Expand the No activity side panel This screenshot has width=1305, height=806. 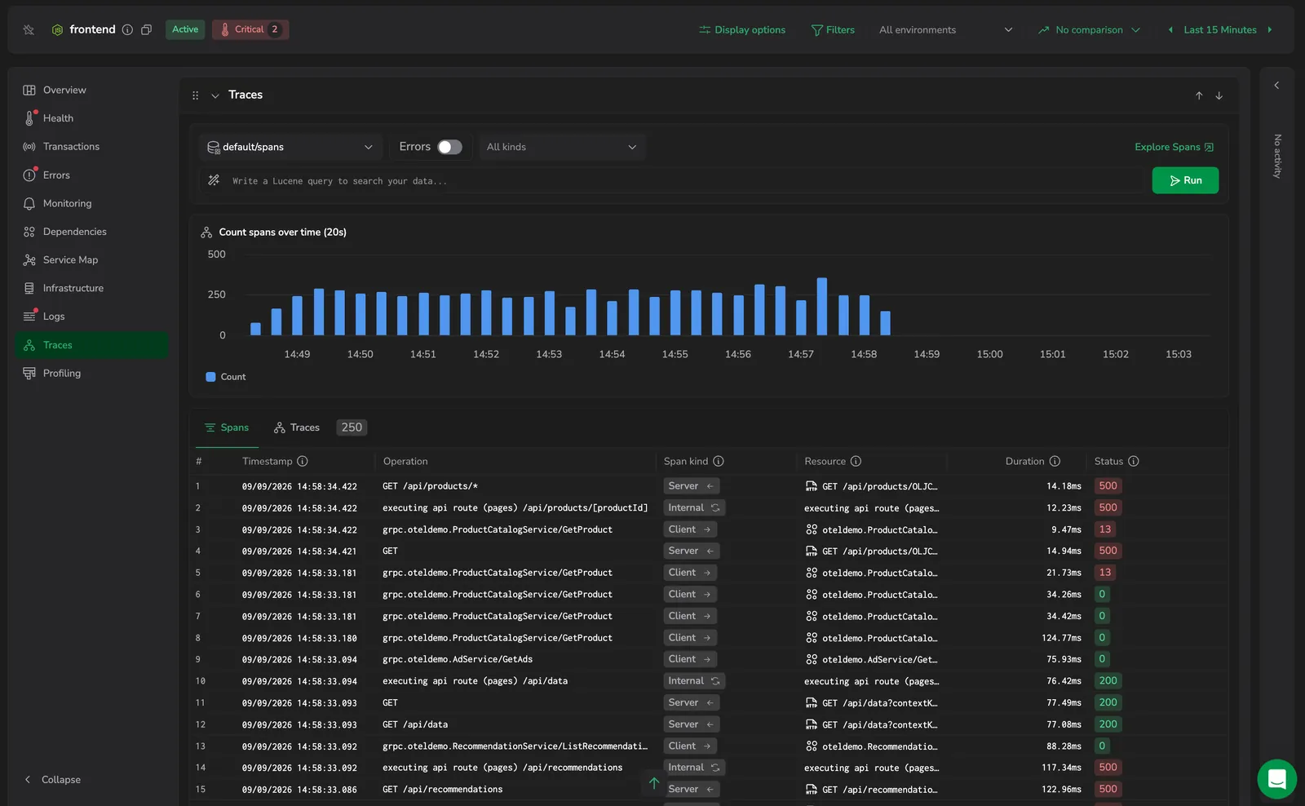click(x=1276, y=85)
